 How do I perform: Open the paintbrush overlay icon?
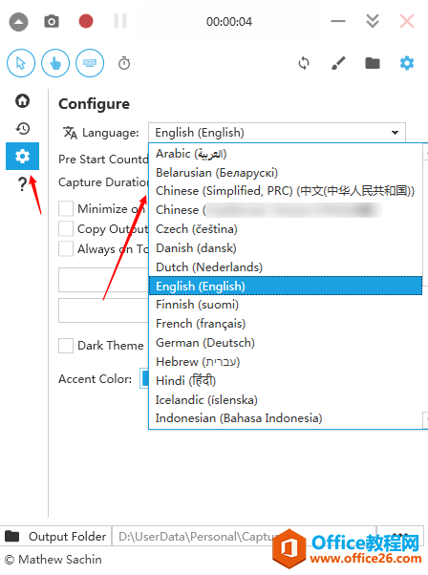(338, 63)
